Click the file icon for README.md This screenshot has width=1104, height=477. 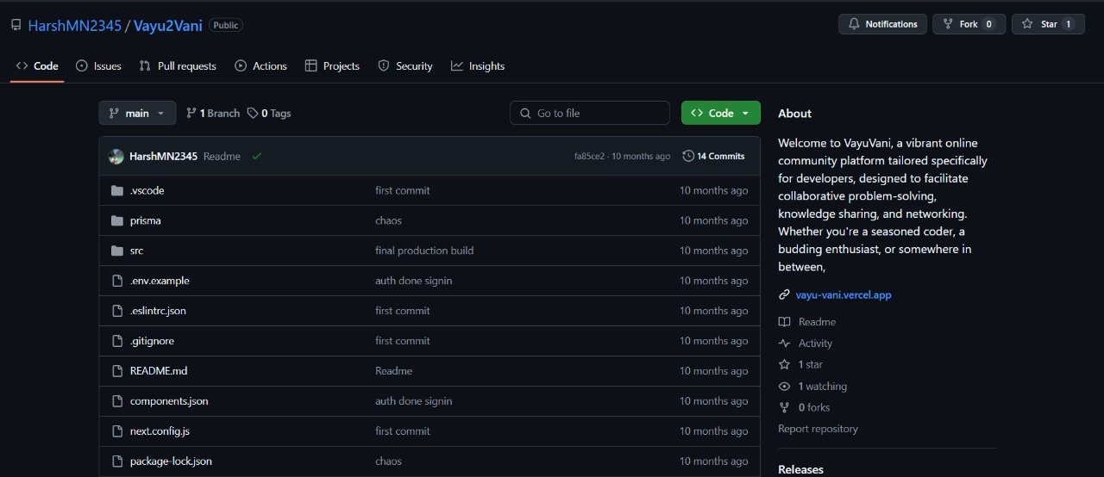(117, 371)
